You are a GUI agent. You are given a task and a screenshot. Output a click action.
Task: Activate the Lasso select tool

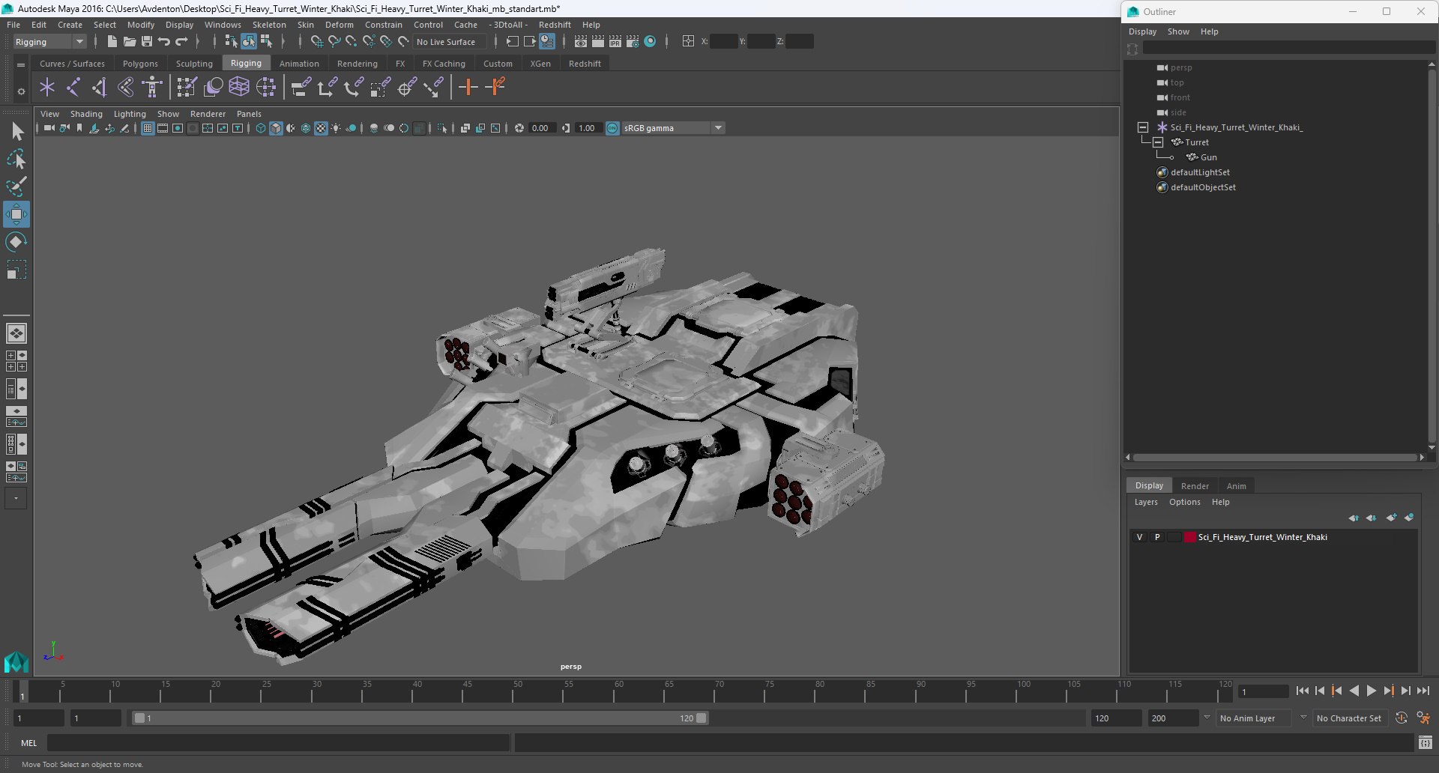coord(16,159)
